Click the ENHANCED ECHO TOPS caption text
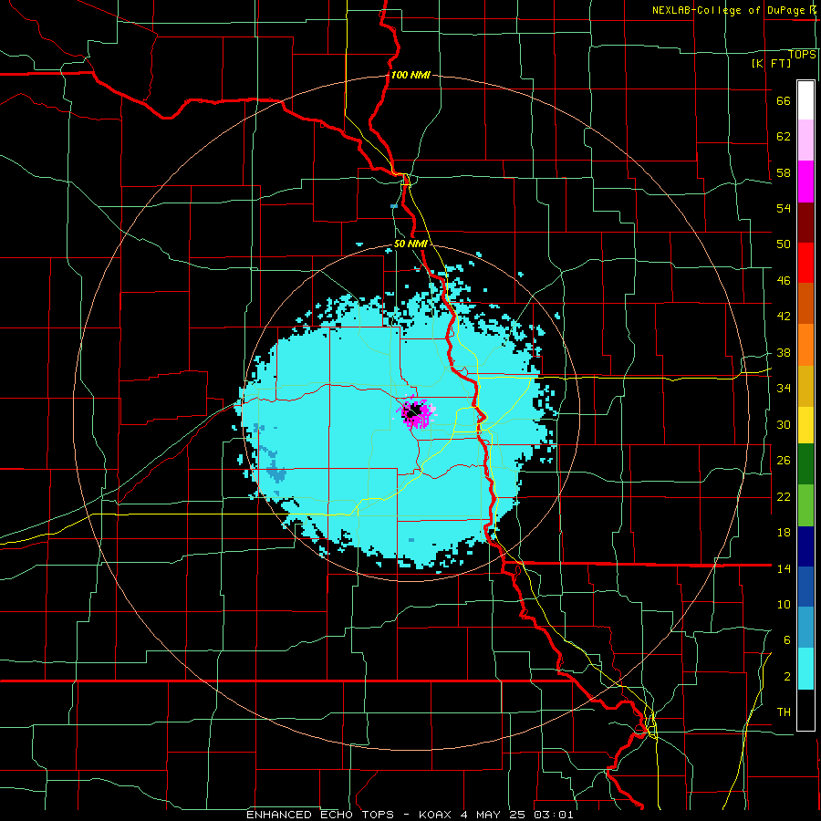The image size is (821, 821). click(x=320, y=815)
